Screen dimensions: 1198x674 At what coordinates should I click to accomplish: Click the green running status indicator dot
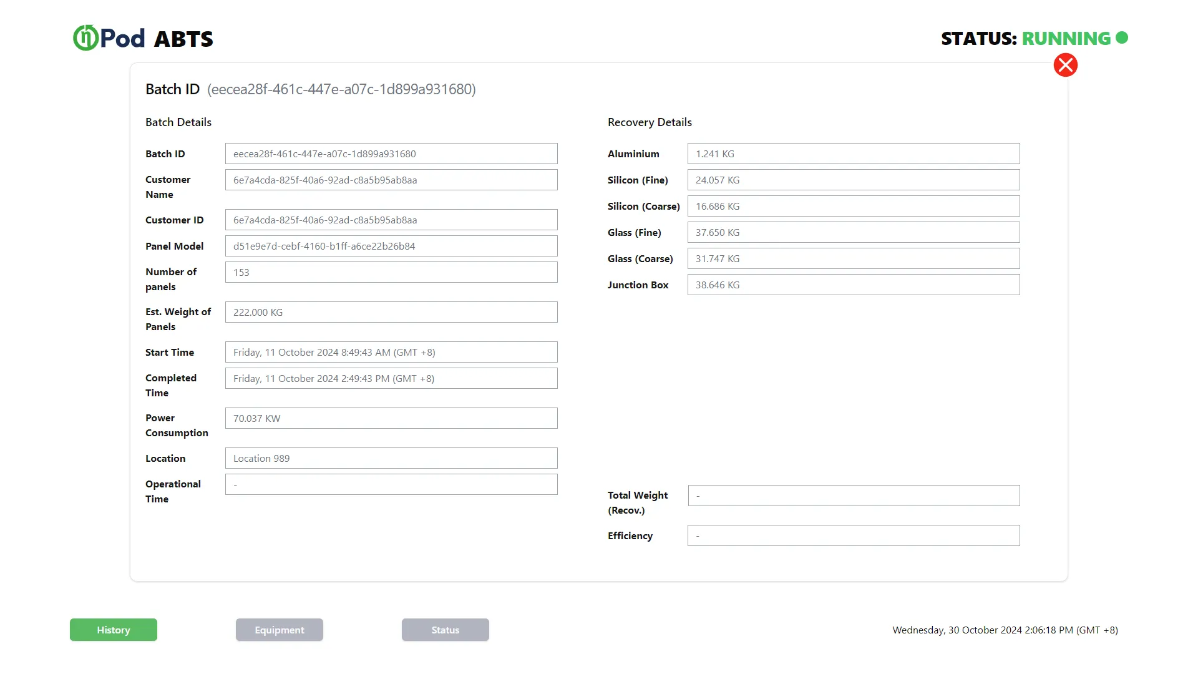(1122, 38)
